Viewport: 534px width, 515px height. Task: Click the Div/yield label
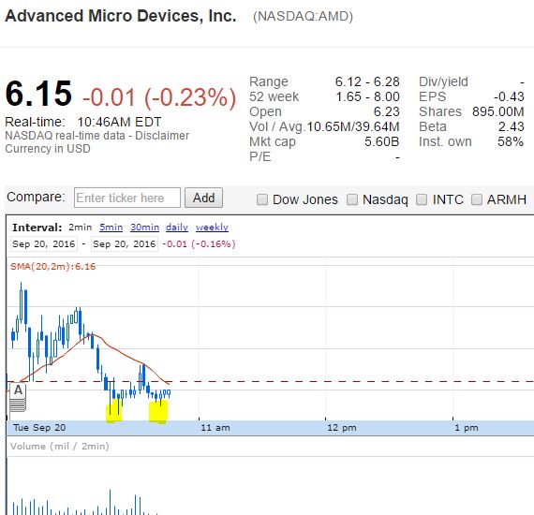[x=443, y=81]
